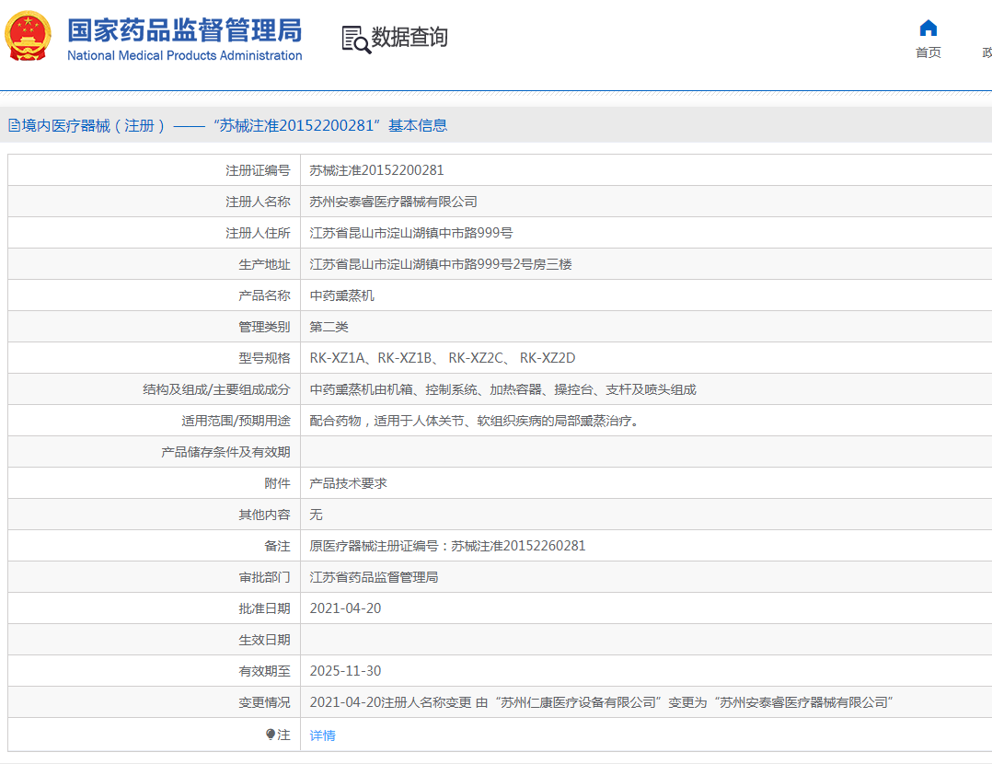
Task: Select product name 中药熏蒸机
Action: pyautogui.click(x=341, y=295)
